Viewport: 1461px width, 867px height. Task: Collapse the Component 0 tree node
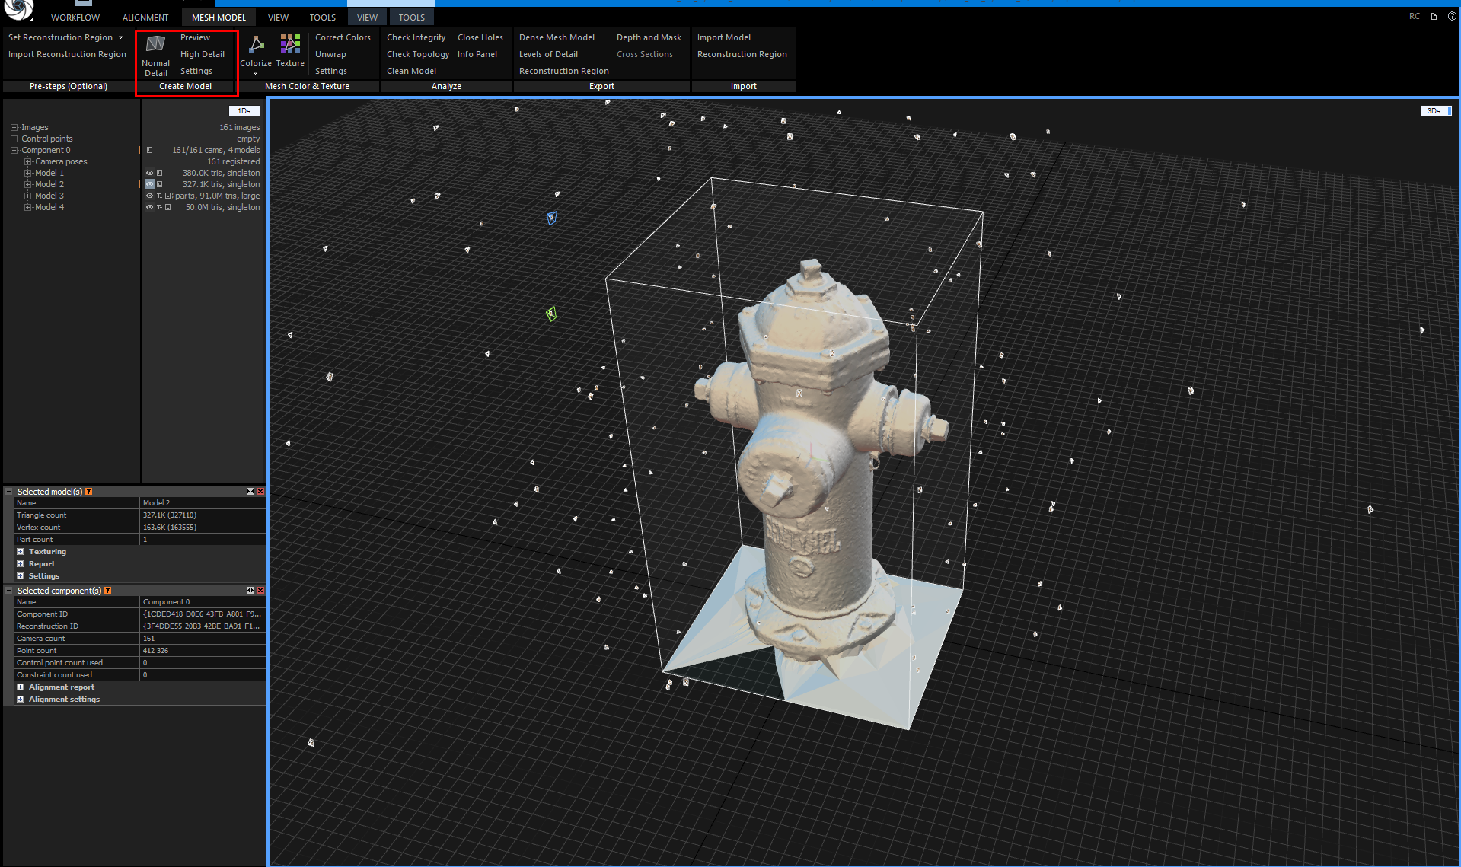click(14, 150)
